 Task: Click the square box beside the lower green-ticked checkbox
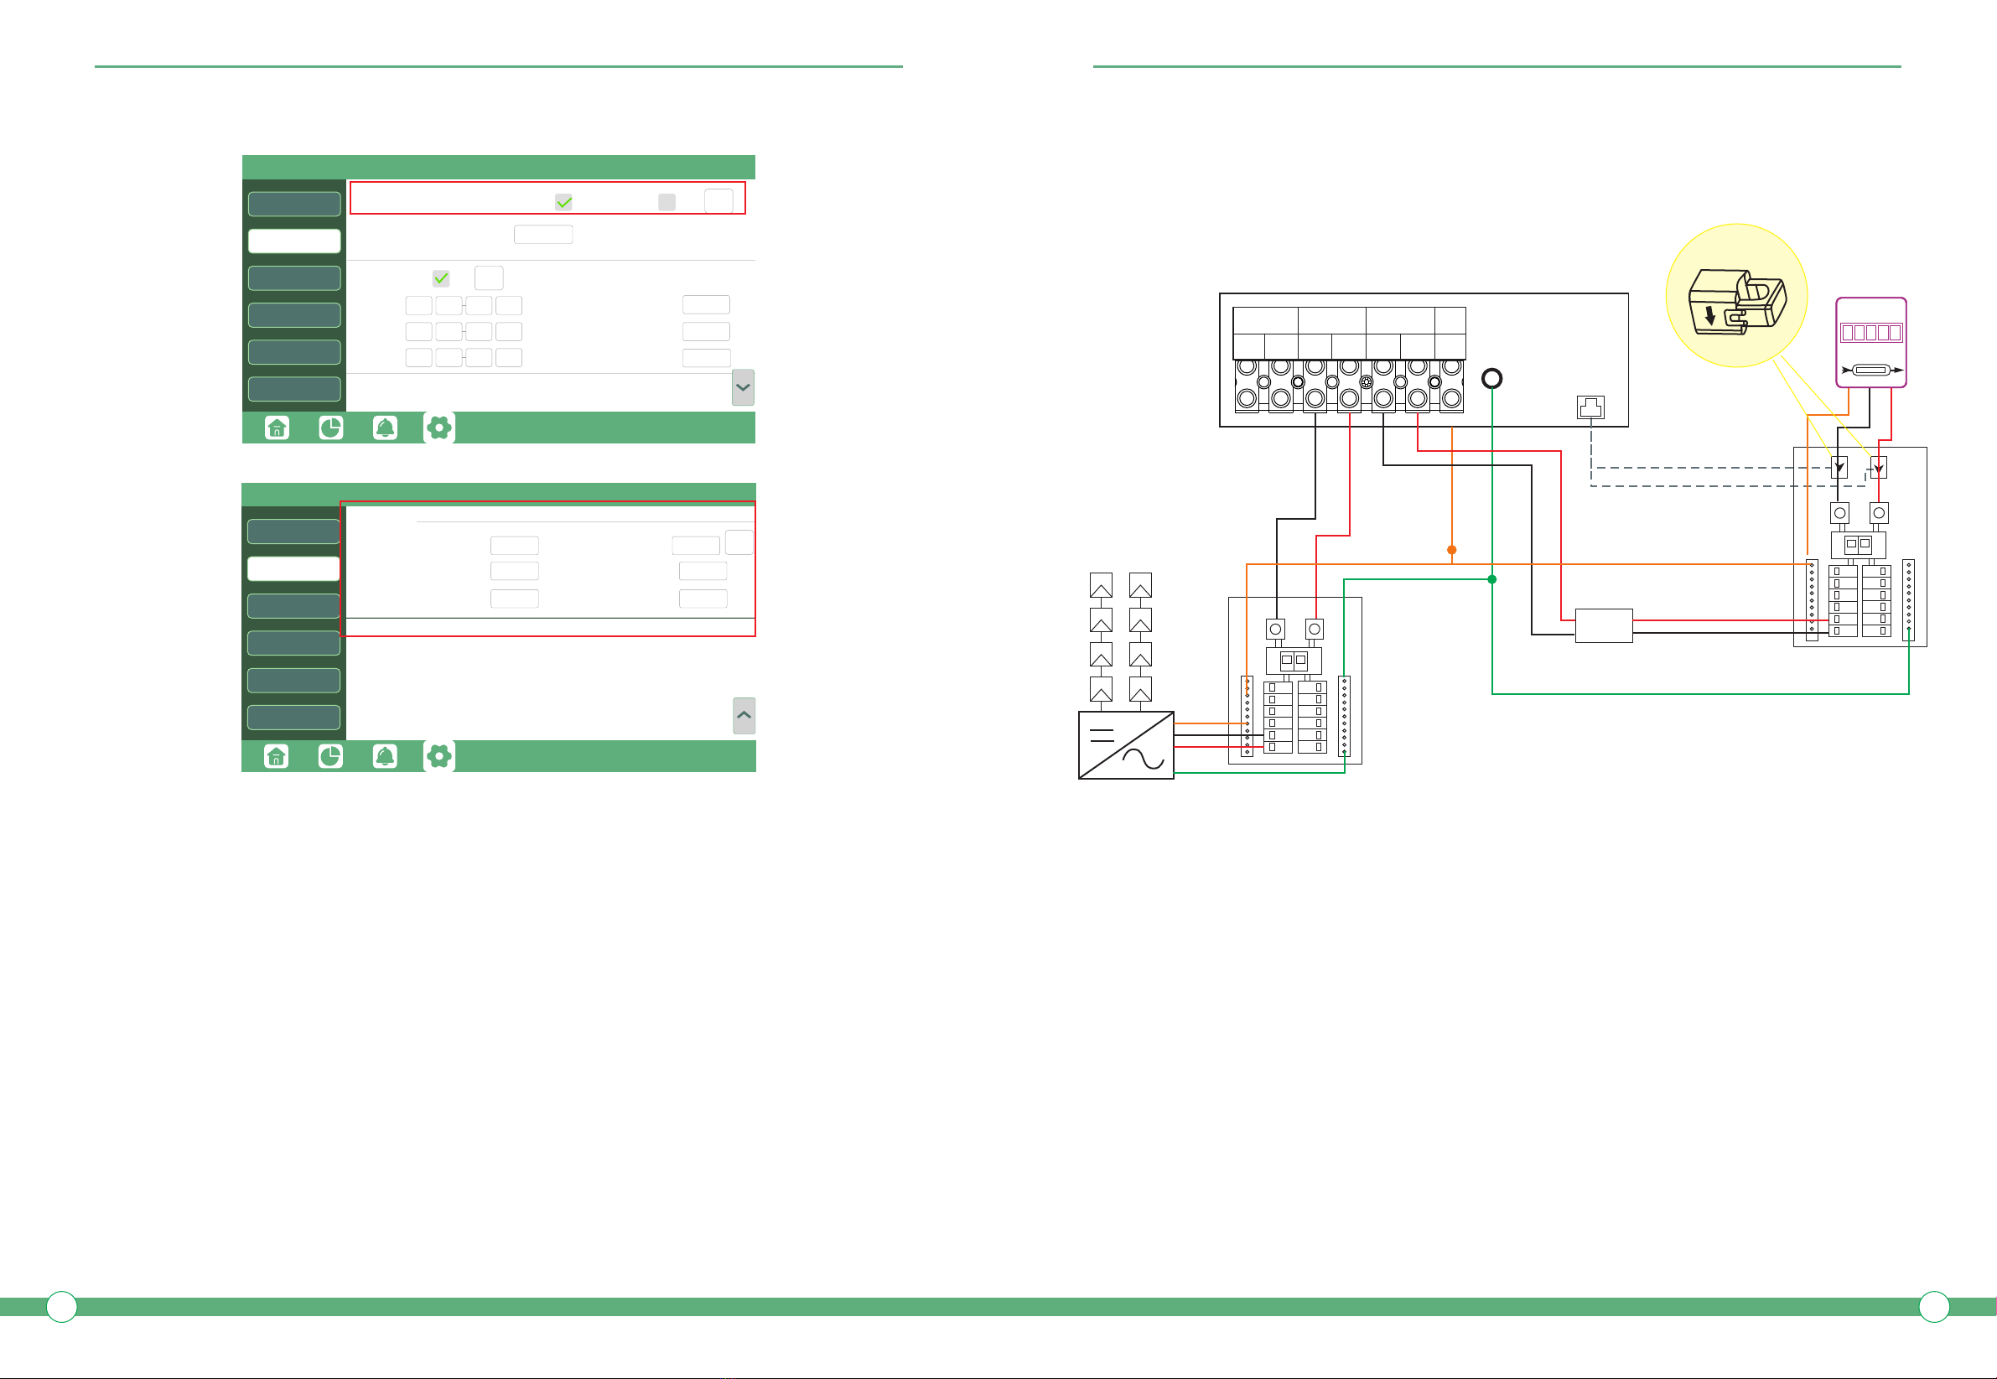point(489,278)
